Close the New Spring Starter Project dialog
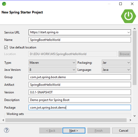The image size is (138, 137). pos(132,4)
